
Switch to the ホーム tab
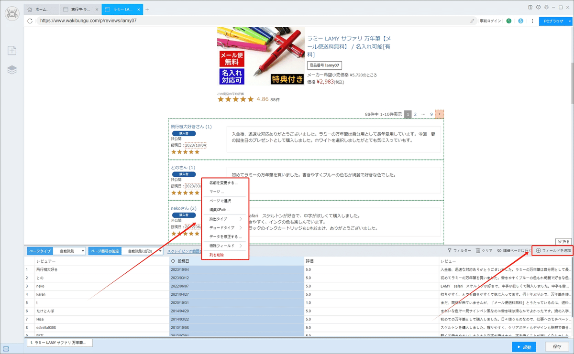(x=42, y=10)
